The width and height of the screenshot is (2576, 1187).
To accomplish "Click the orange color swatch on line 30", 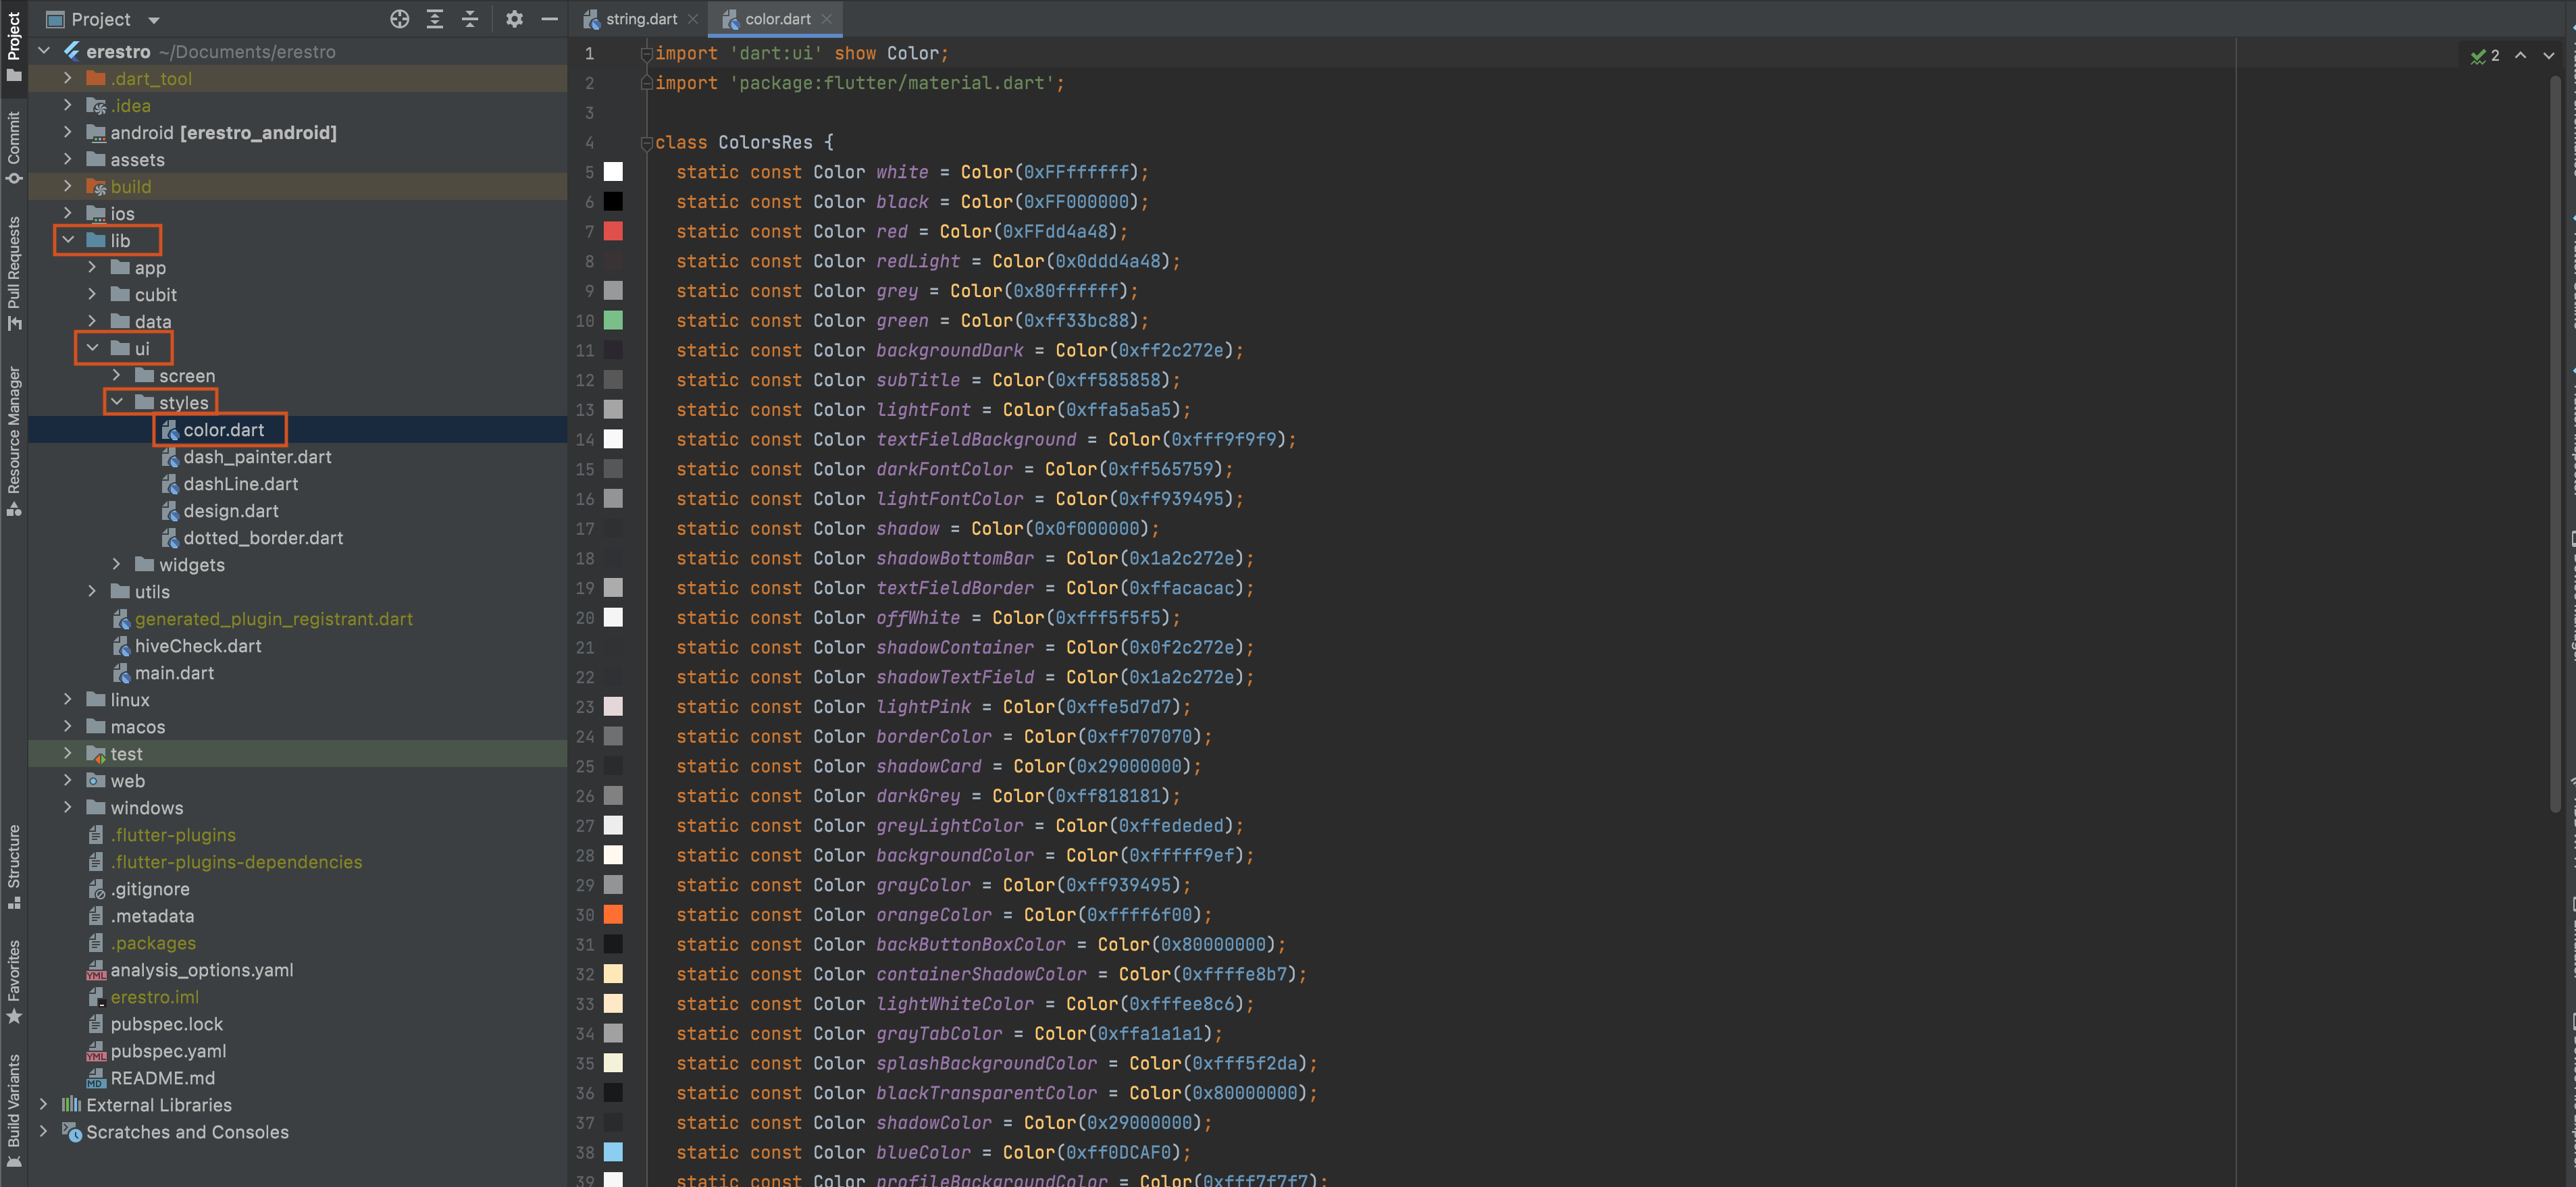I will click(613, 914).
